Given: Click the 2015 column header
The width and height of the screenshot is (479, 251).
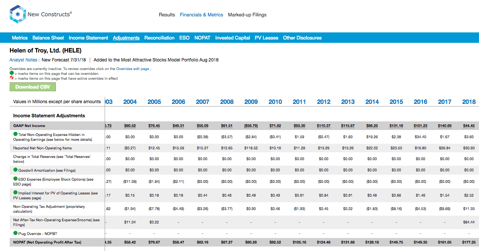Looking at the screenshot, I should point(396,102).
